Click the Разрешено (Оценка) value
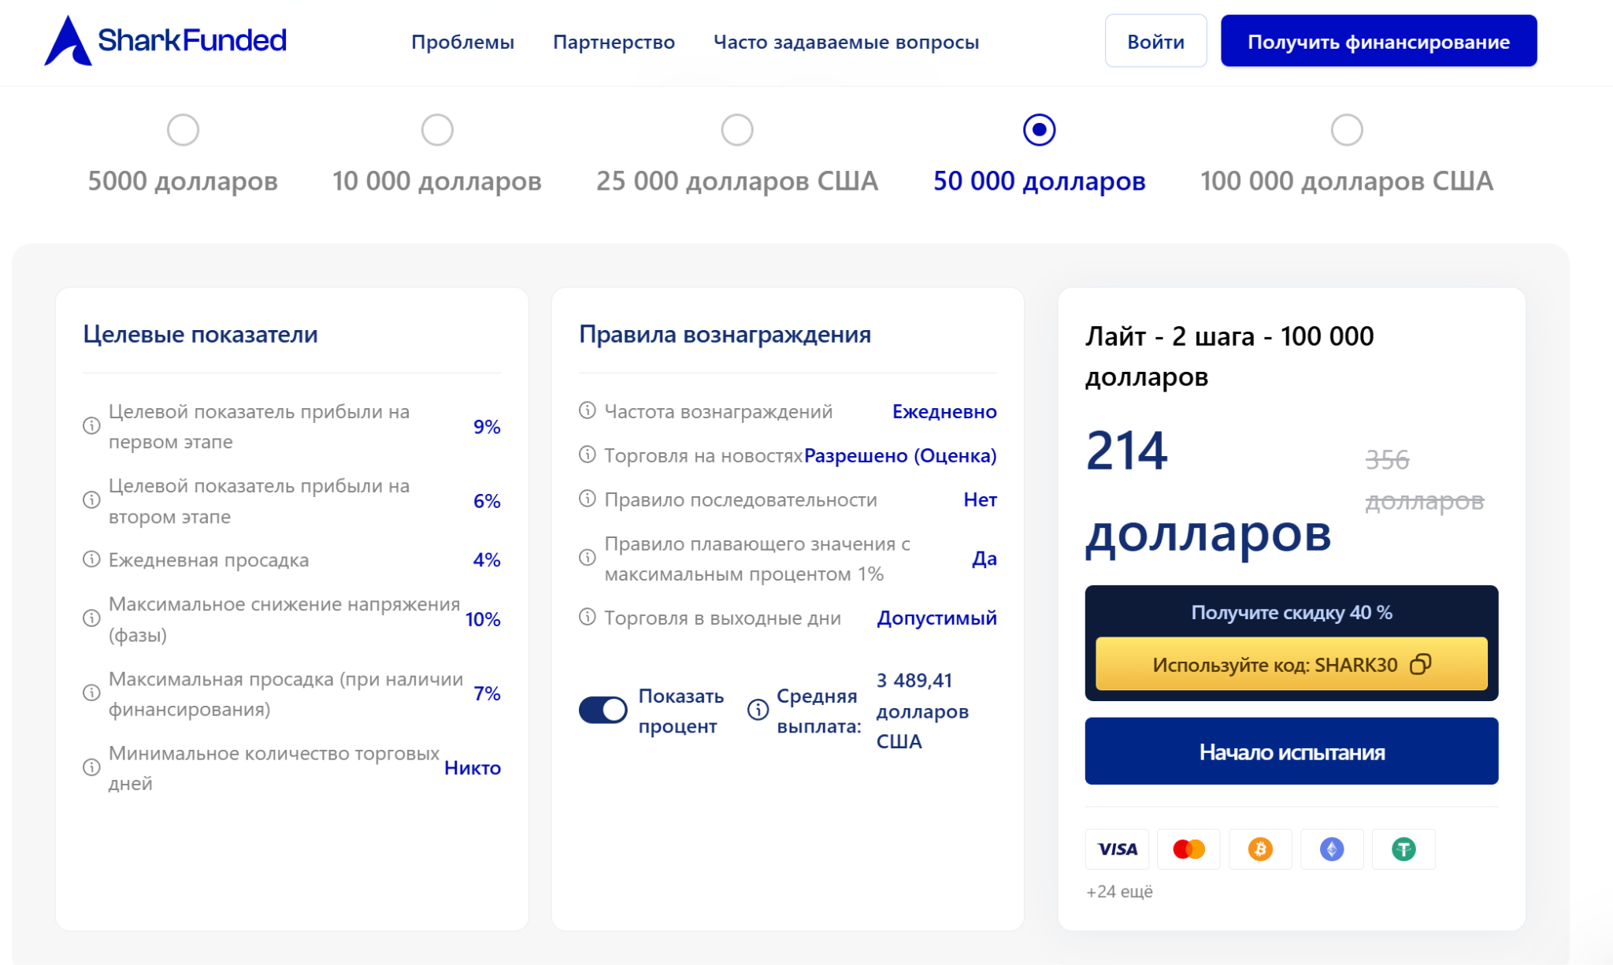The height and width of the screenshot is (965, 1613). [x=900, y=455]
